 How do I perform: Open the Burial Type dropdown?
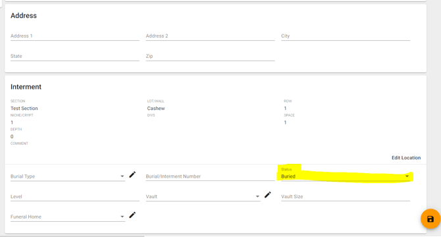122,176
